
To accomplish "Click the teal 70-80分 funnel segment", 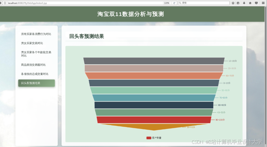I will (x=154, y=98).
